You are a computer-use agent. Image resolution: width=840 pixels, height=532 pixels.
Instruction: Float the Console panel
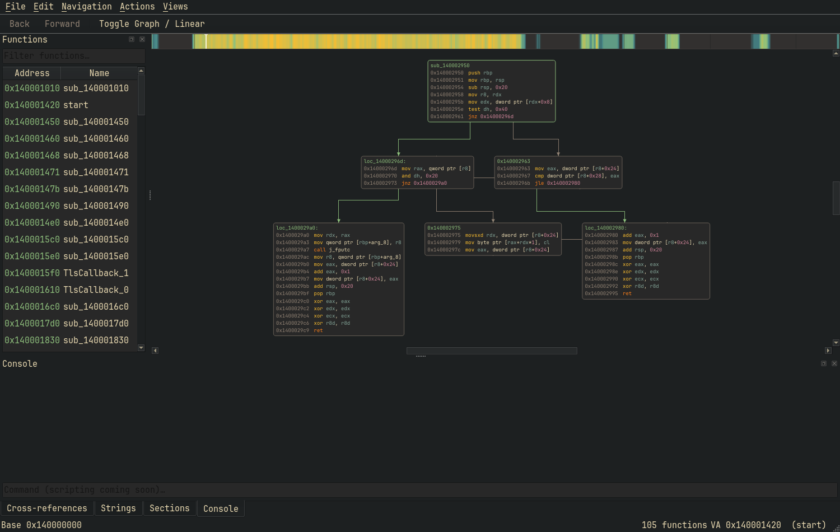tap(824, 363)
